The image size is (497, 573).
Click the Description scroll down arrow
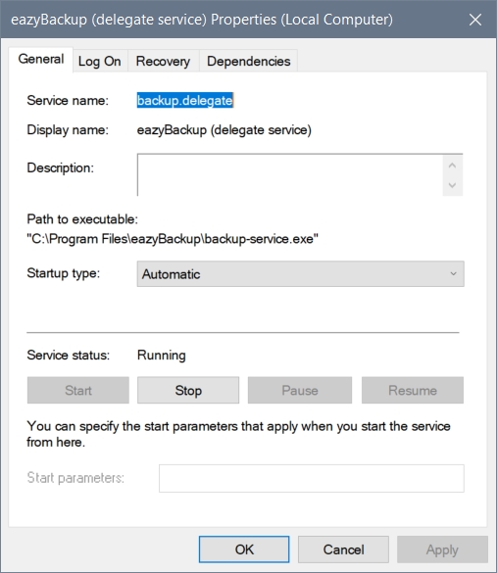pyautogui.click(x=452, y=185)
